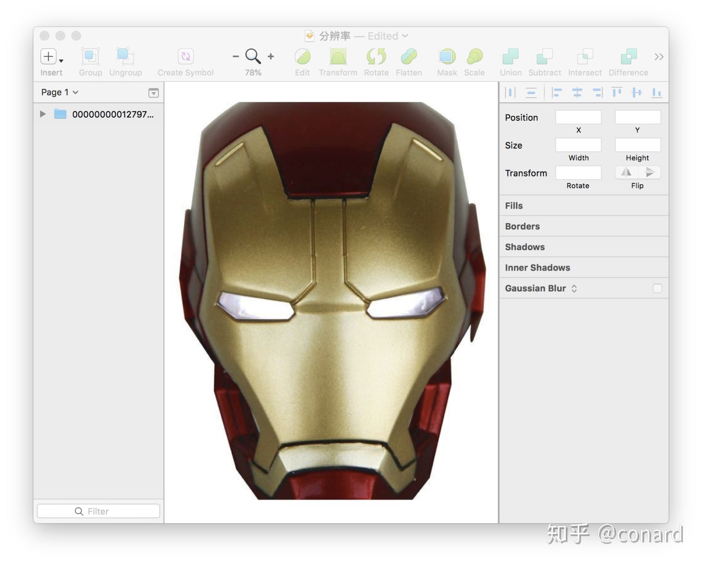The height and width of the screenshot is (563, 702).
Task: Click the Rotate tool in toolbar
Action: click(376, 57)
